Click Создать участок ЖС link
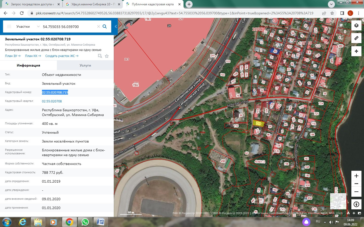 [62, 56]
